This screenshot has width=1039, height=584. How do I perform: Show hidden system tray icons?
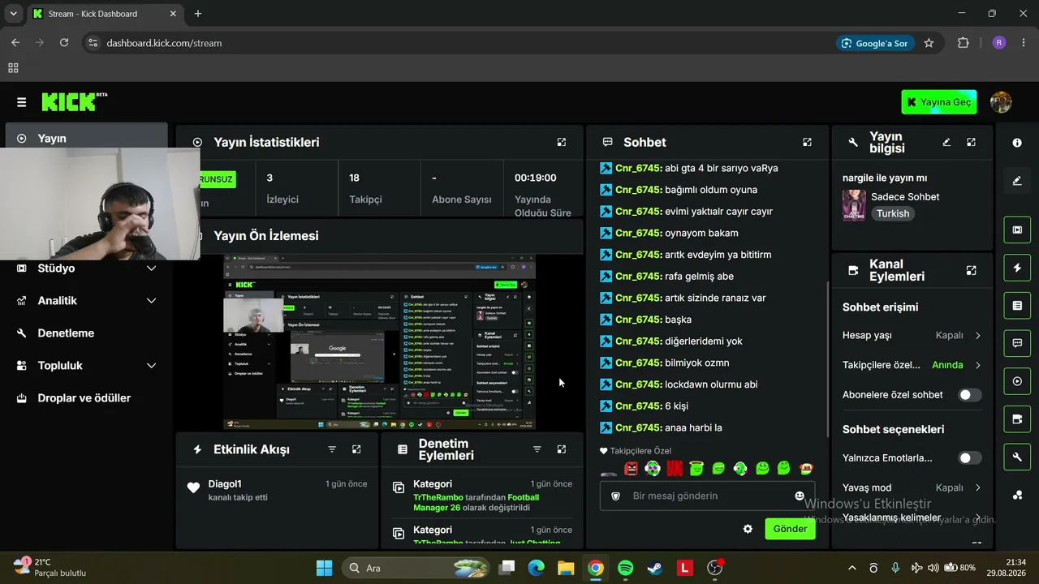coord(851,568)
